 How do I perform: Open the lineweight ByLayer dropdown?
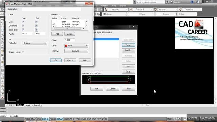coord(165,14)
